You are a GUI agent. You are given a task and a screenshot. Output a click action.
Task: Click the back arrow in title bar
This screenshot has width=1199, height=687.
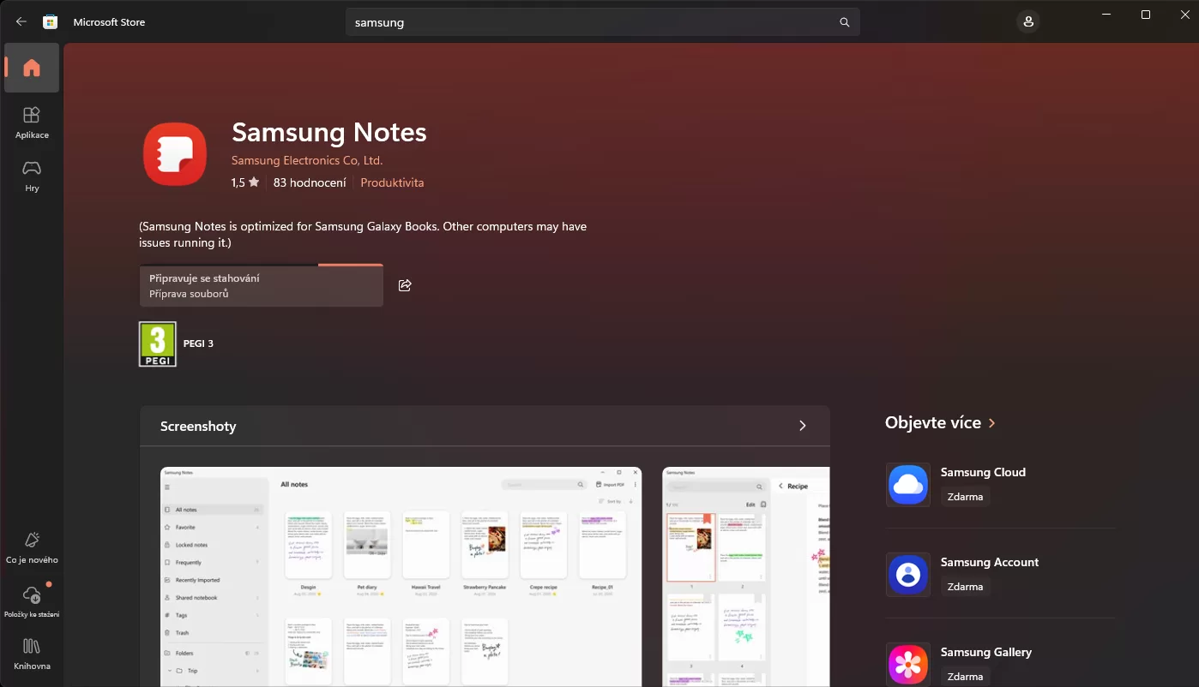21,22
